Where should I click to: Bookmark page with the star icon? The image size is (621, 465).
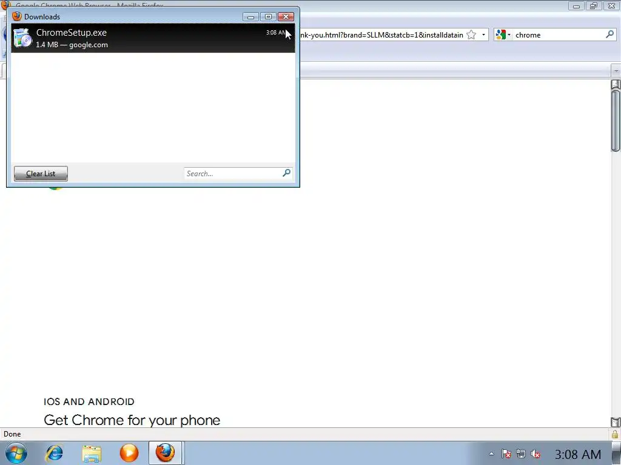pyautogui.click(x=471, y=35)
